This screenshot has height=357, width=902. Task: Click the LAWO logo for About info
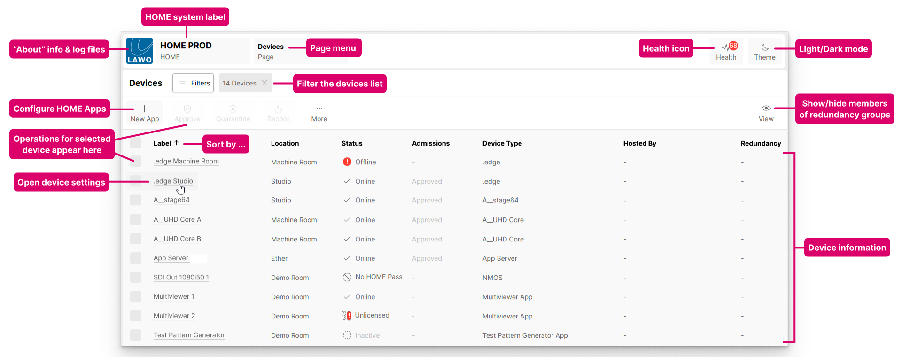pos(140,51)
